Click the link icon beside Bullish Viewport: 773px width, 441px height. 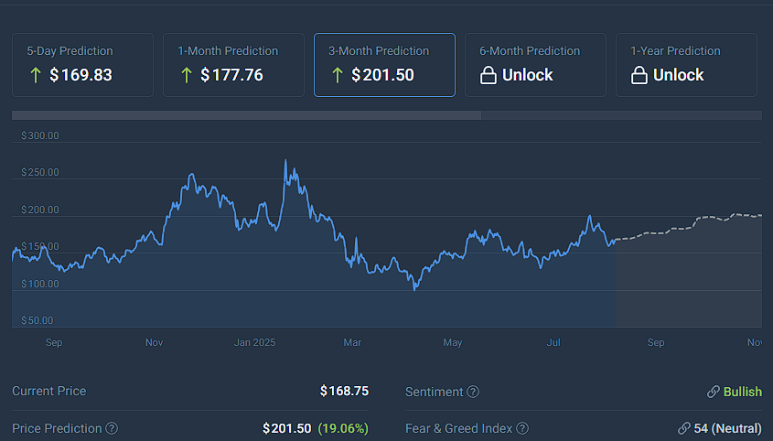pos(713,392)
